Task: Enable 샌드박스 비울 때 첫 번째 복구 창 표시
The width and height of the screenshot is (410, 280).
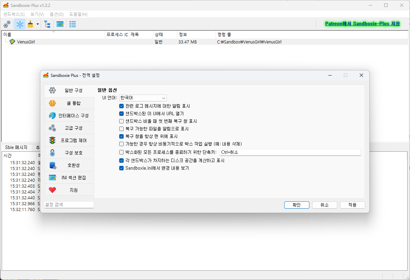Action: point(121,121)
